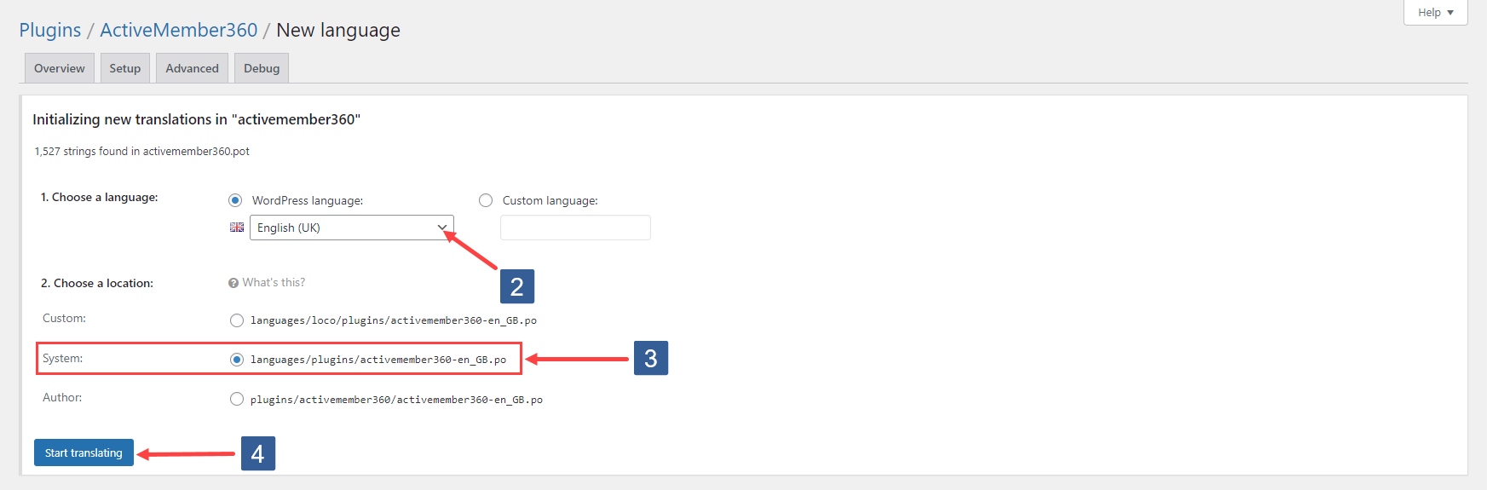The height and width of the screenshot is (490, 1487).
Task: Select the Custom language radio button
Action: coord(486,200)
